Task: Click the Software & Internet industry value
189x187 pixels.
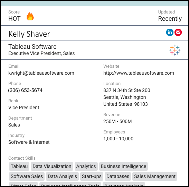Action: [x=29, y=142]
